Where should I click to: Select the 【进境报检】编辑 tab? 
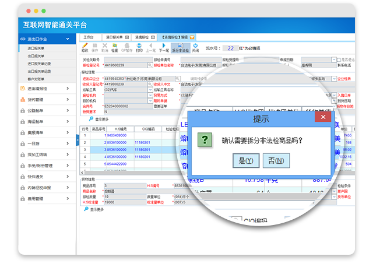click(x=177, y=37)
